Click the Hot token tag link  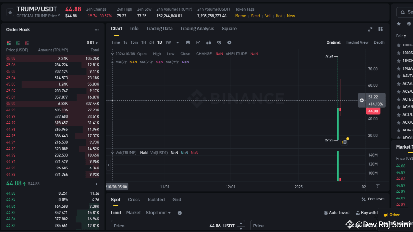(278, 16)
